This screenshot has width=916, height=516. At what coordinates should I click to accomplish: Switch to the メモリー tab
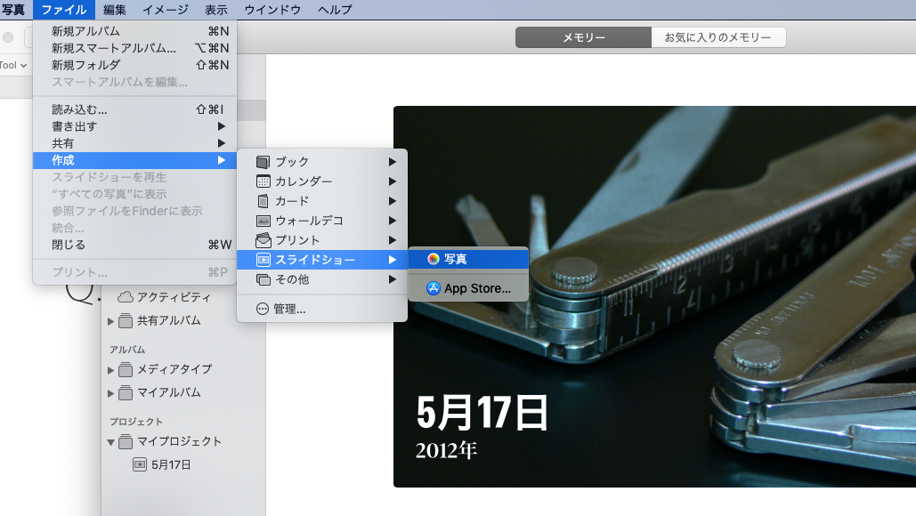coord(583,37)
